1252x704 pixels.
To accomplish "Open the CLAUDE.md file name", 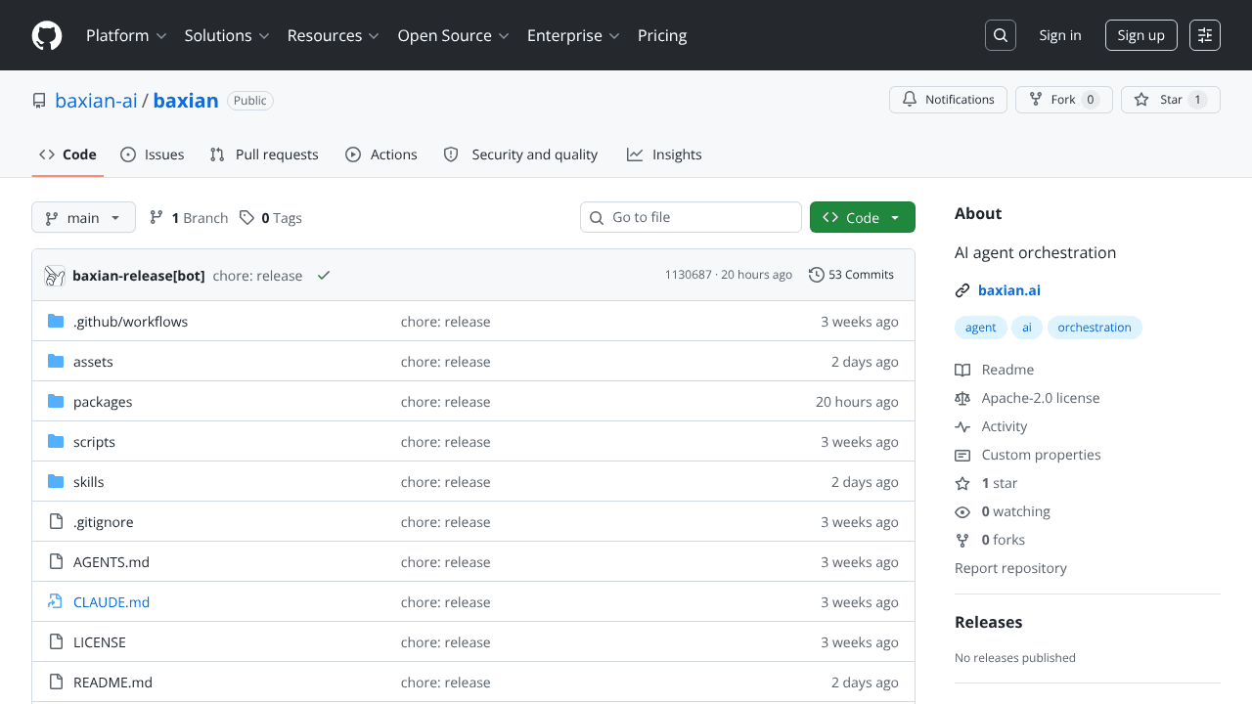I will click(x=112, y=602).
